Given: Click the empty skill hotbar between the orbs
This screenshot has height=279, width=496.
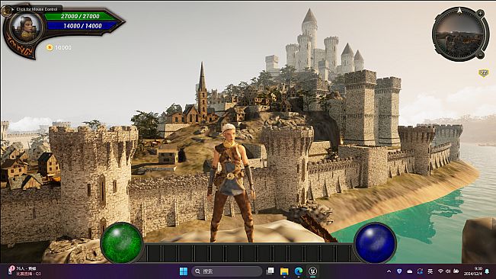Looking at the screenshot, I should point(248,253).
